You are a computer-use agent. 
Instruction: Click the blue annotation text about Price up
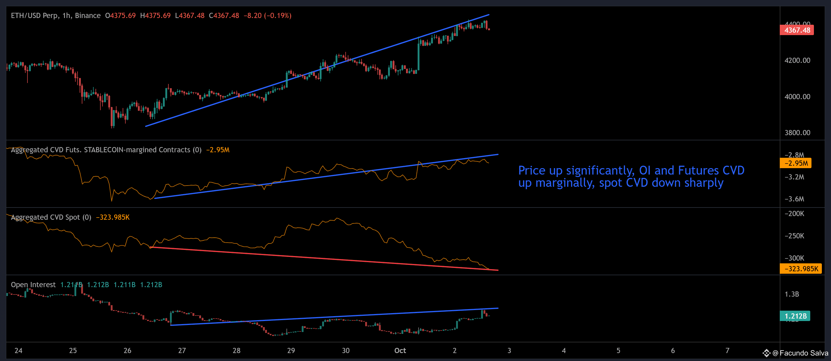pyautogui.click(x=631, y=176)
